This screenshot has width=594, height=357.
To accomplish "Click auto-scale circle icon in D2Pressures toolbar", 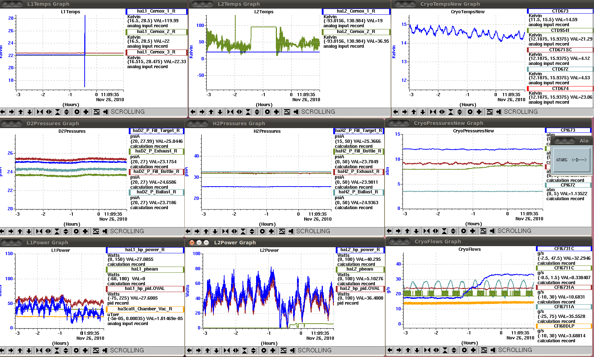I will 76,231.
